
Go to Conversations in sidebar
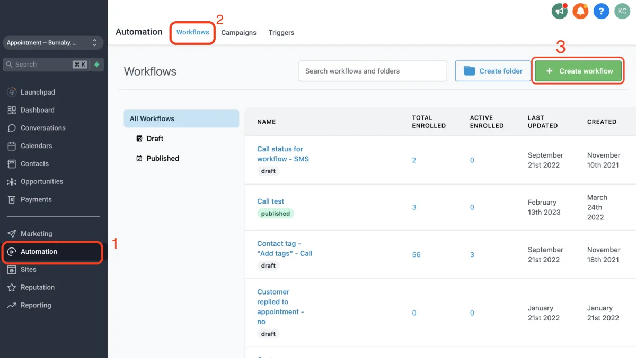click(x=42, y=128)
